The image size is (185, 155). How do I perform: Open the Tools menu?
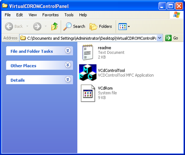tap(69, 15)
